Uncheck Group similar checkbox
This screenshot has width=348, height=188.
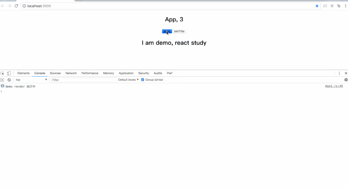pos(143,80)
